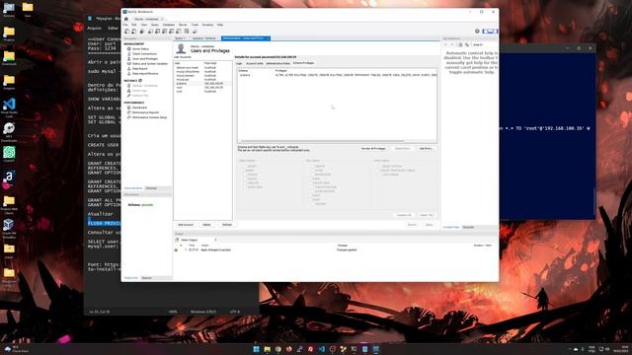Open SQL script file toolbar icon

[134, 31]
